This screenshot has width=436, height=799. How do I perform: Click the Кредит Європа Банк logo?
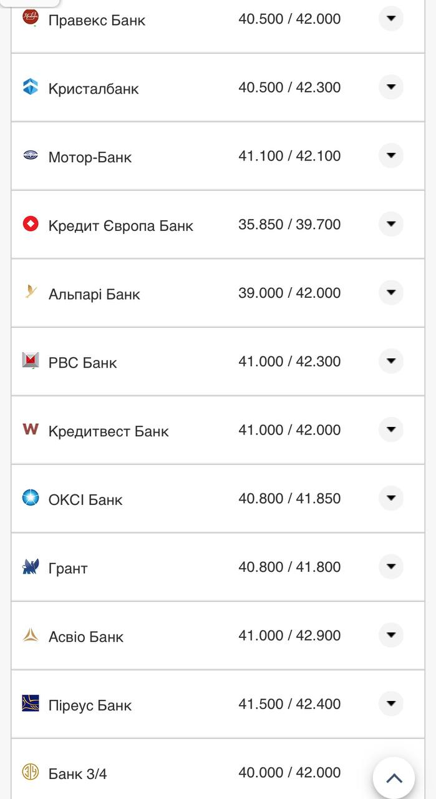[x=31, y=223]
